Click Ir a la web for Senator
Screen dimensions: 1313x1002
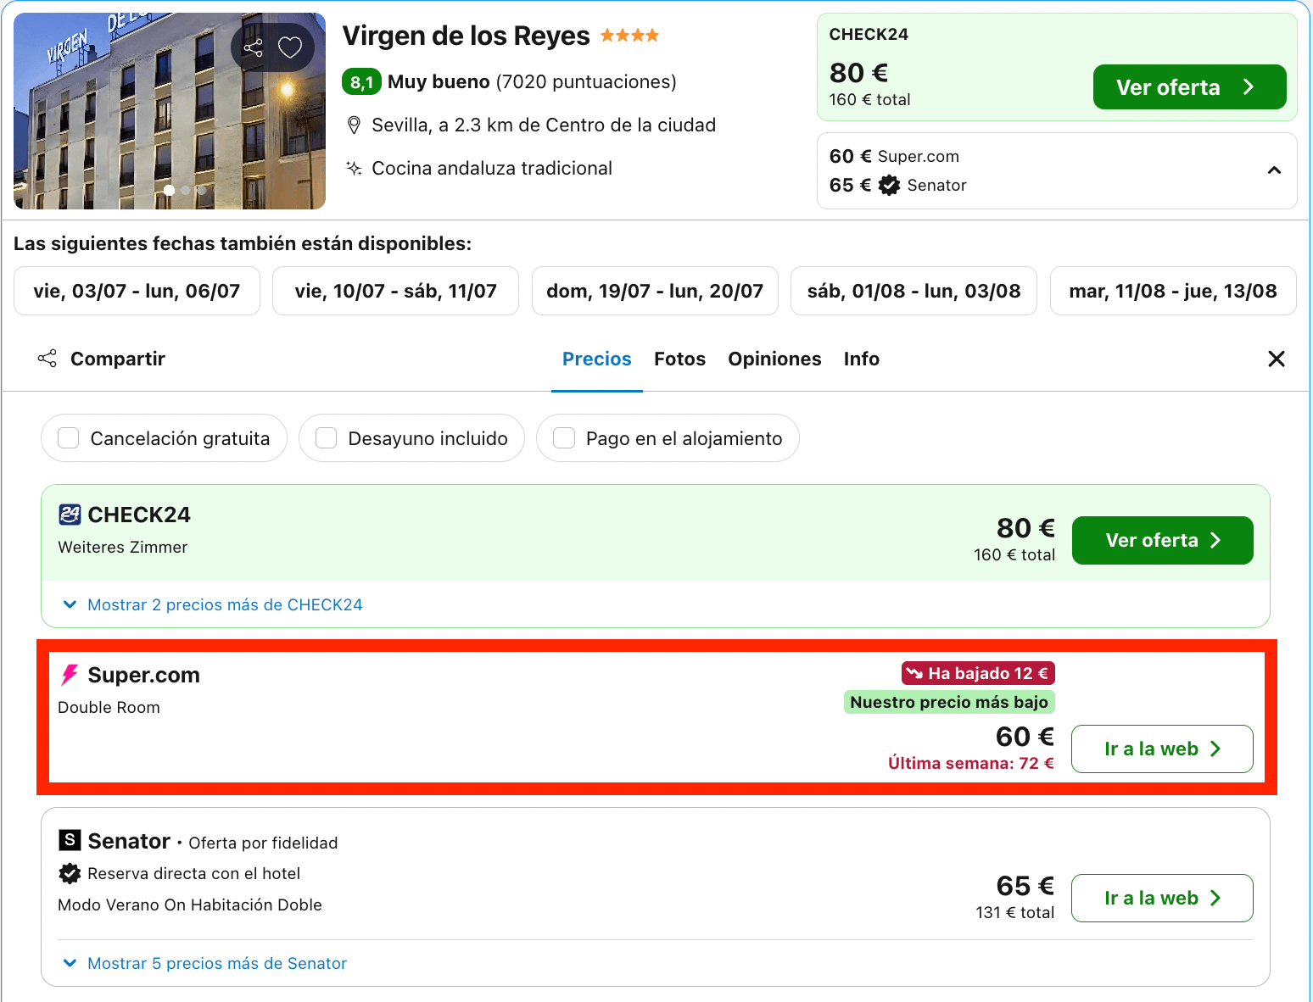point(1162,898)
